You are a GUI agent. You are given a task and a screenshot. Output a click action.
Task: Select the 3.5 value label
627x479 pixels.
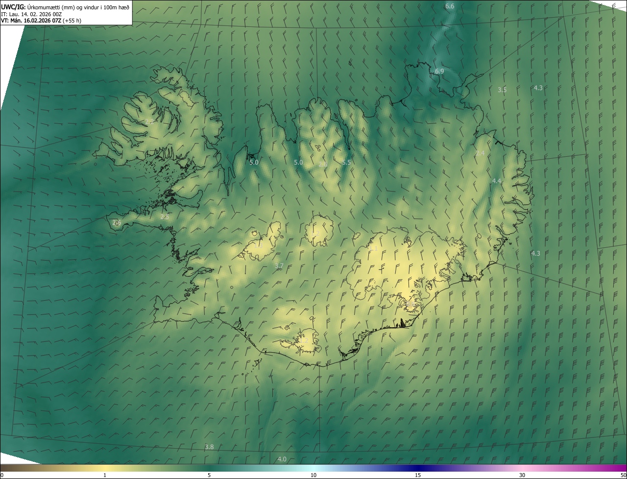tap(502, 90)
